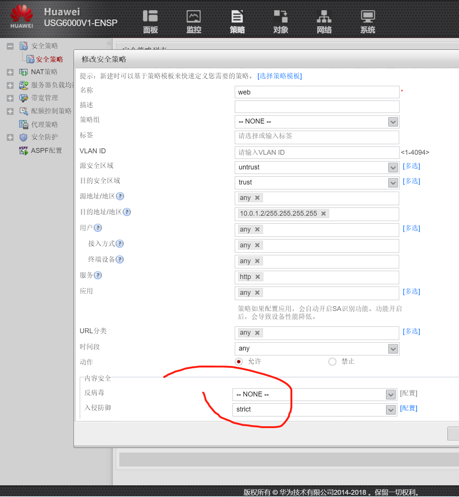Open the 对象 objects section
Image resolution: width=459 pixels, height=497 pixels.
click(280, 21)
